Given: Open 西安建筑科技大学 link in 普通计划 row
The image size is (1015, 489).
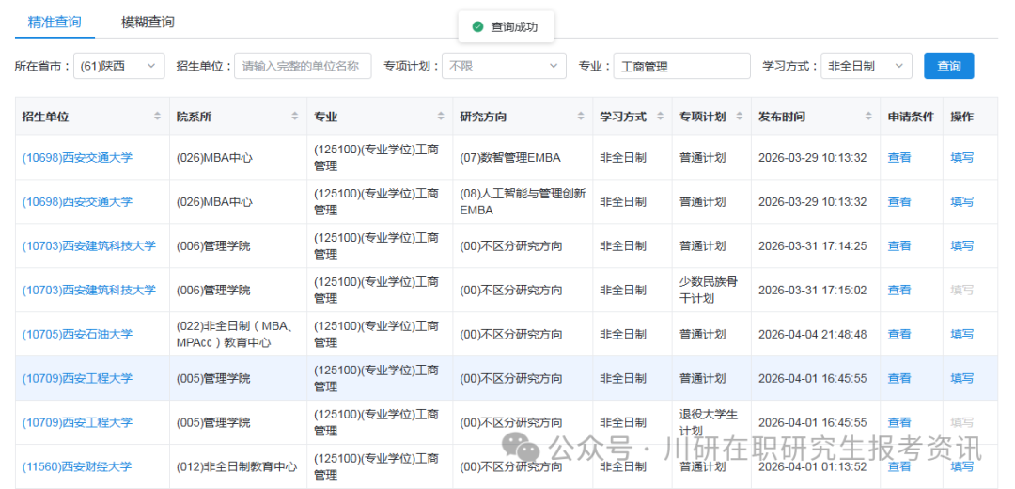Looking at the screenshot, I should click(88, 246).
